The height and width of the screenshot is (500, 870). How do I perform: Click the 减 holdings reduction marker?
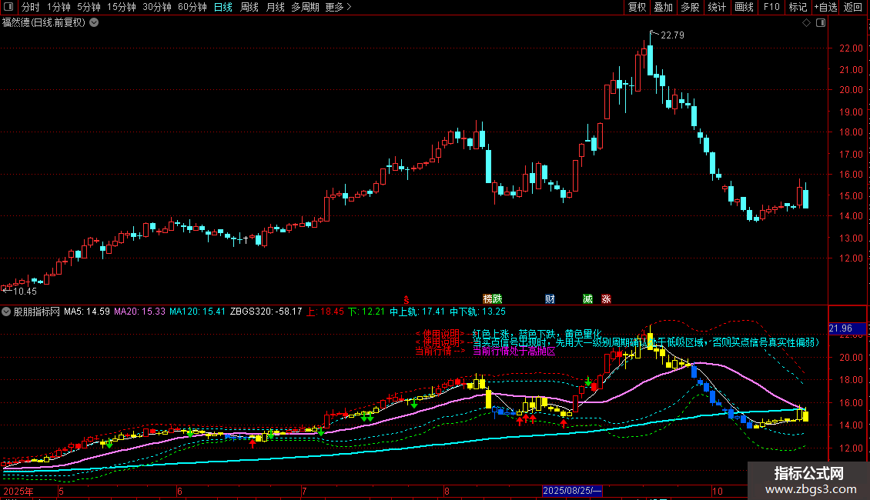point(587,298)
